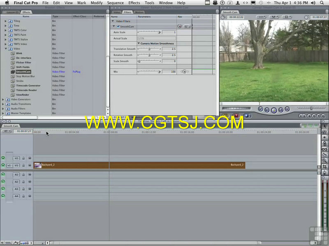
Task: Go to next edit in Canvas transport
Action: 287,109
